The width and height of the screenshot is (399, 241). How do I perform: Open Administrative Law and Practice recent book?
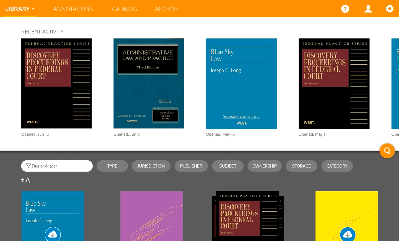coord(149,83)
